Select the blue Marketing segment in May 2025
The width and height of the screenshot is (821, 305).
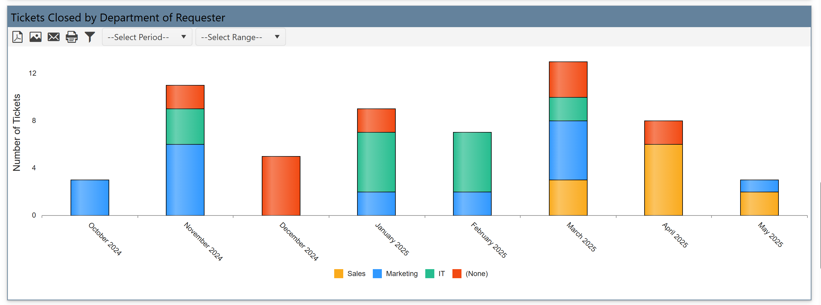pos(759,186)
